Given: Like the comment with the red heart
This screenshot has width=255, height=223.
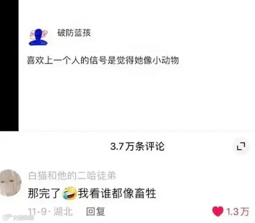Looking at the screenshot, I should coord(218,212).
